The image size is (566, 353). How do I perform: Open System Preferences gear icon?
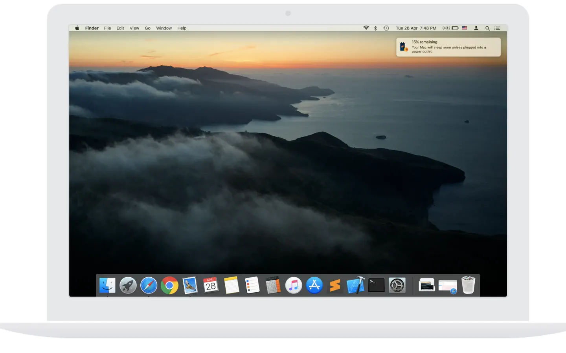pos(397,285)
